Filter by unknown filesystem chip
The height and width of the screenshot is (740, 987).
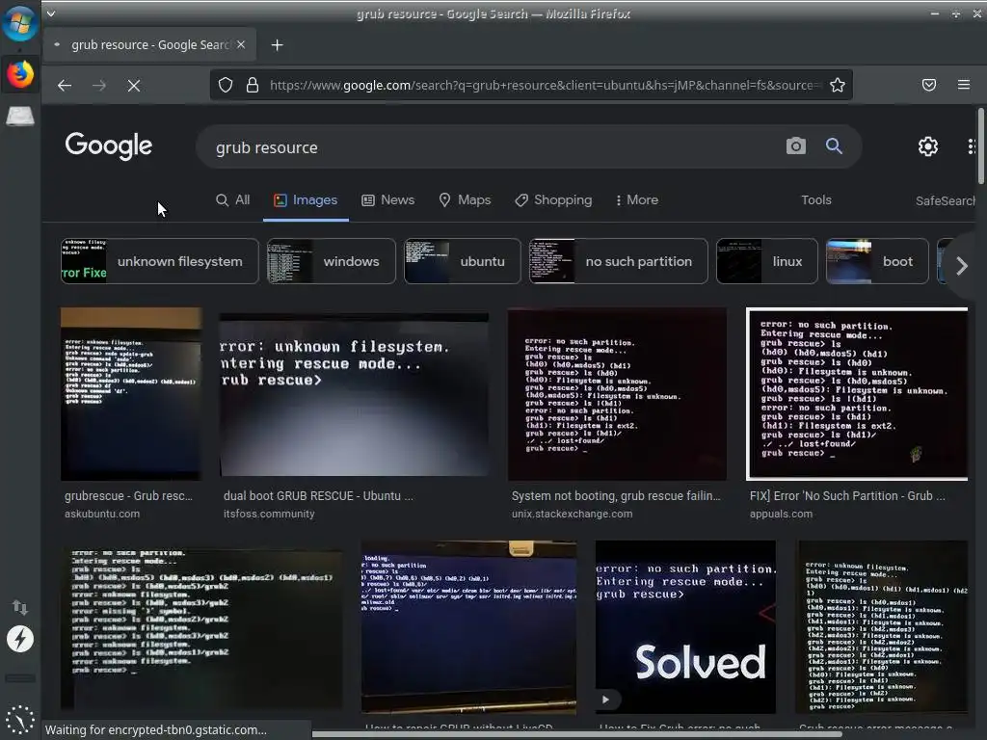point(159,261)
